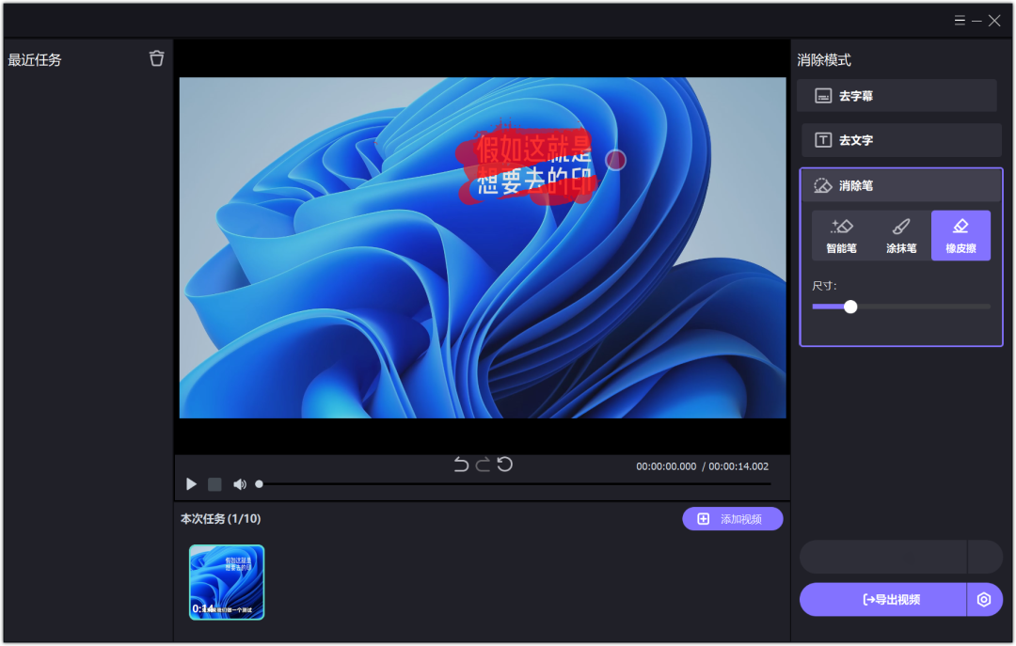Click the total duration 00:00:14.002
The image size is (1016, 646).
(x=738, y=466)
